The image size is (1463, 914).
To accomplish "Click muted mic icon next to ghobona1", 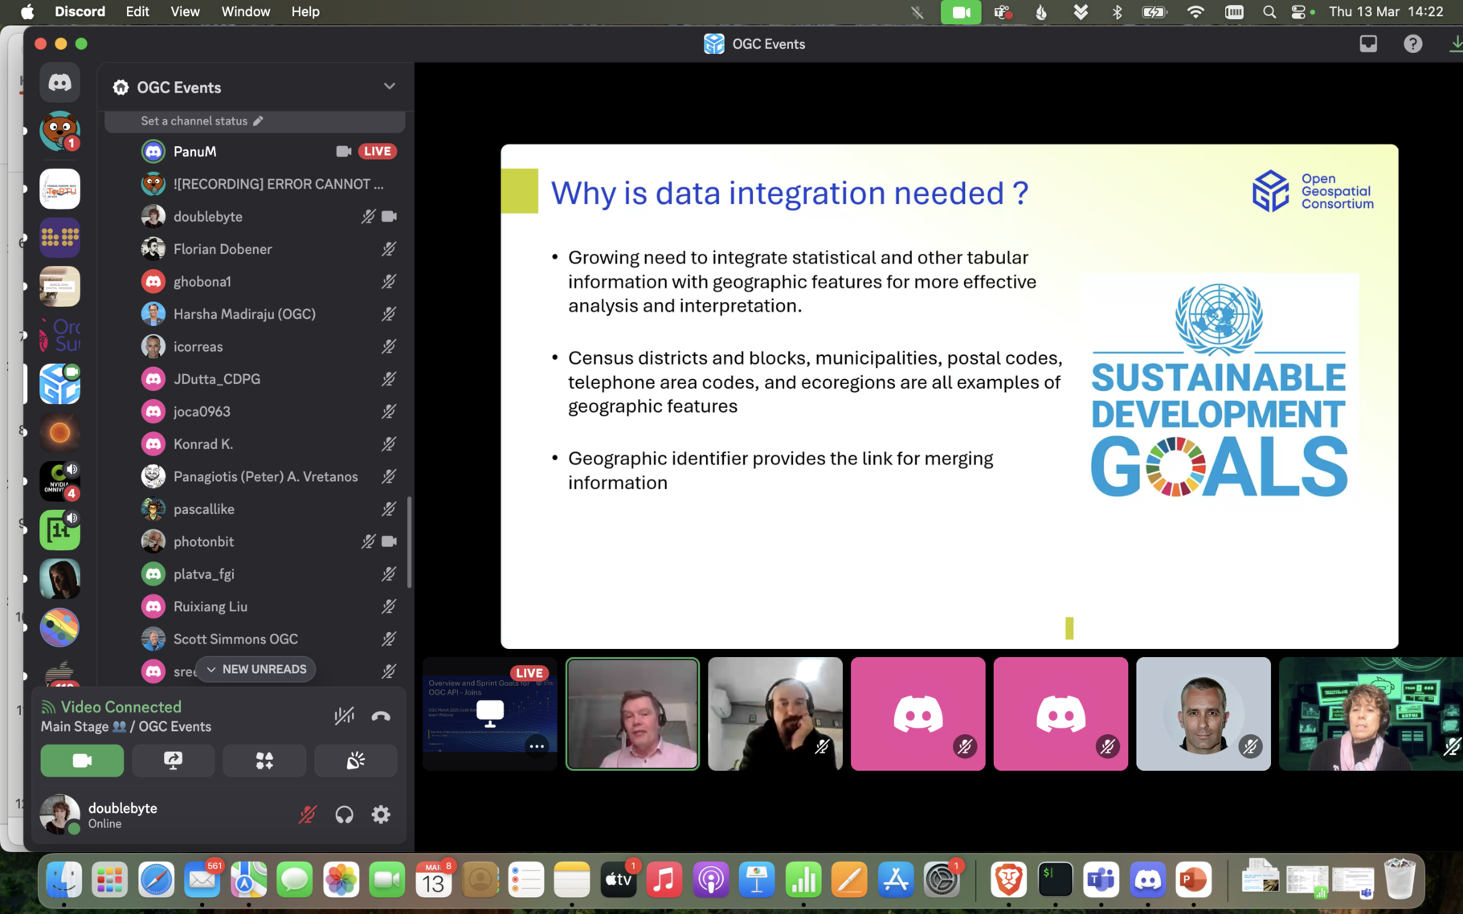I will [389, 282].
